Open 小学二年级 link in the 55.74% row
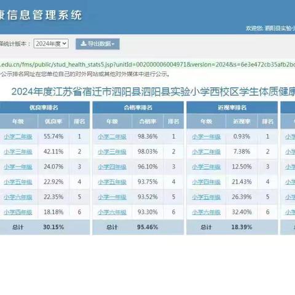 tap(18, 136)
